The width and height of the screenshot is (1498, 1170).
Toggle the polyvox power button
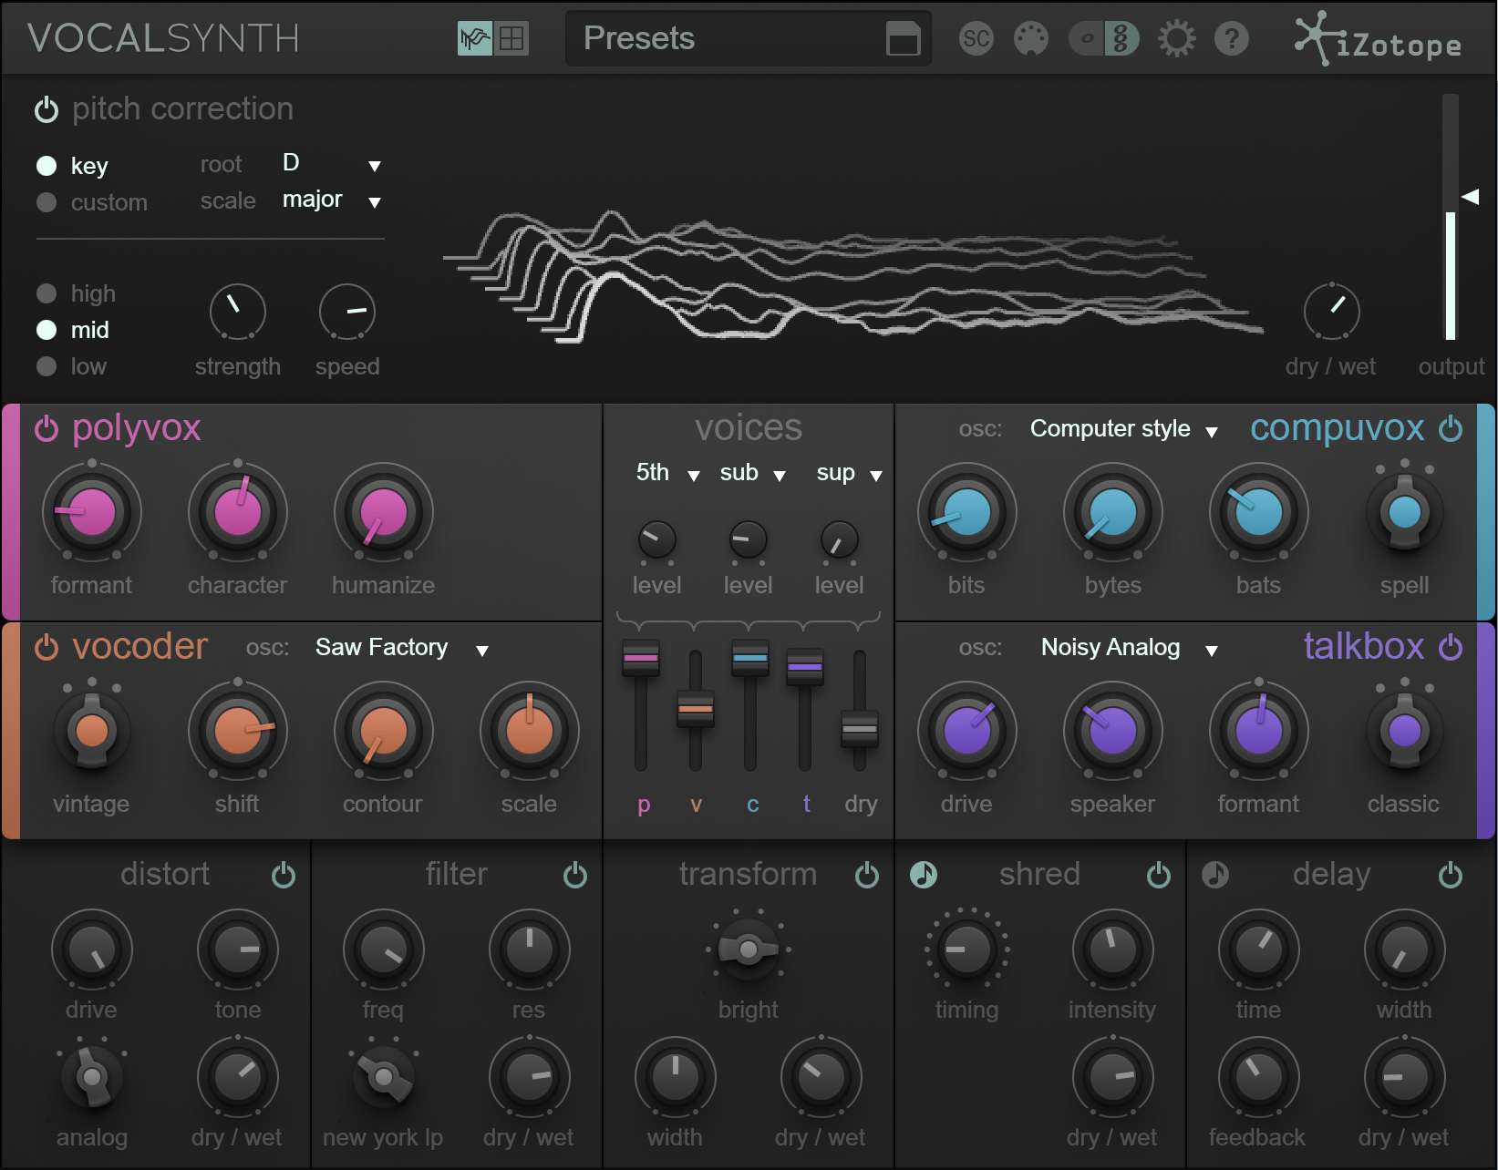[46, 428]
